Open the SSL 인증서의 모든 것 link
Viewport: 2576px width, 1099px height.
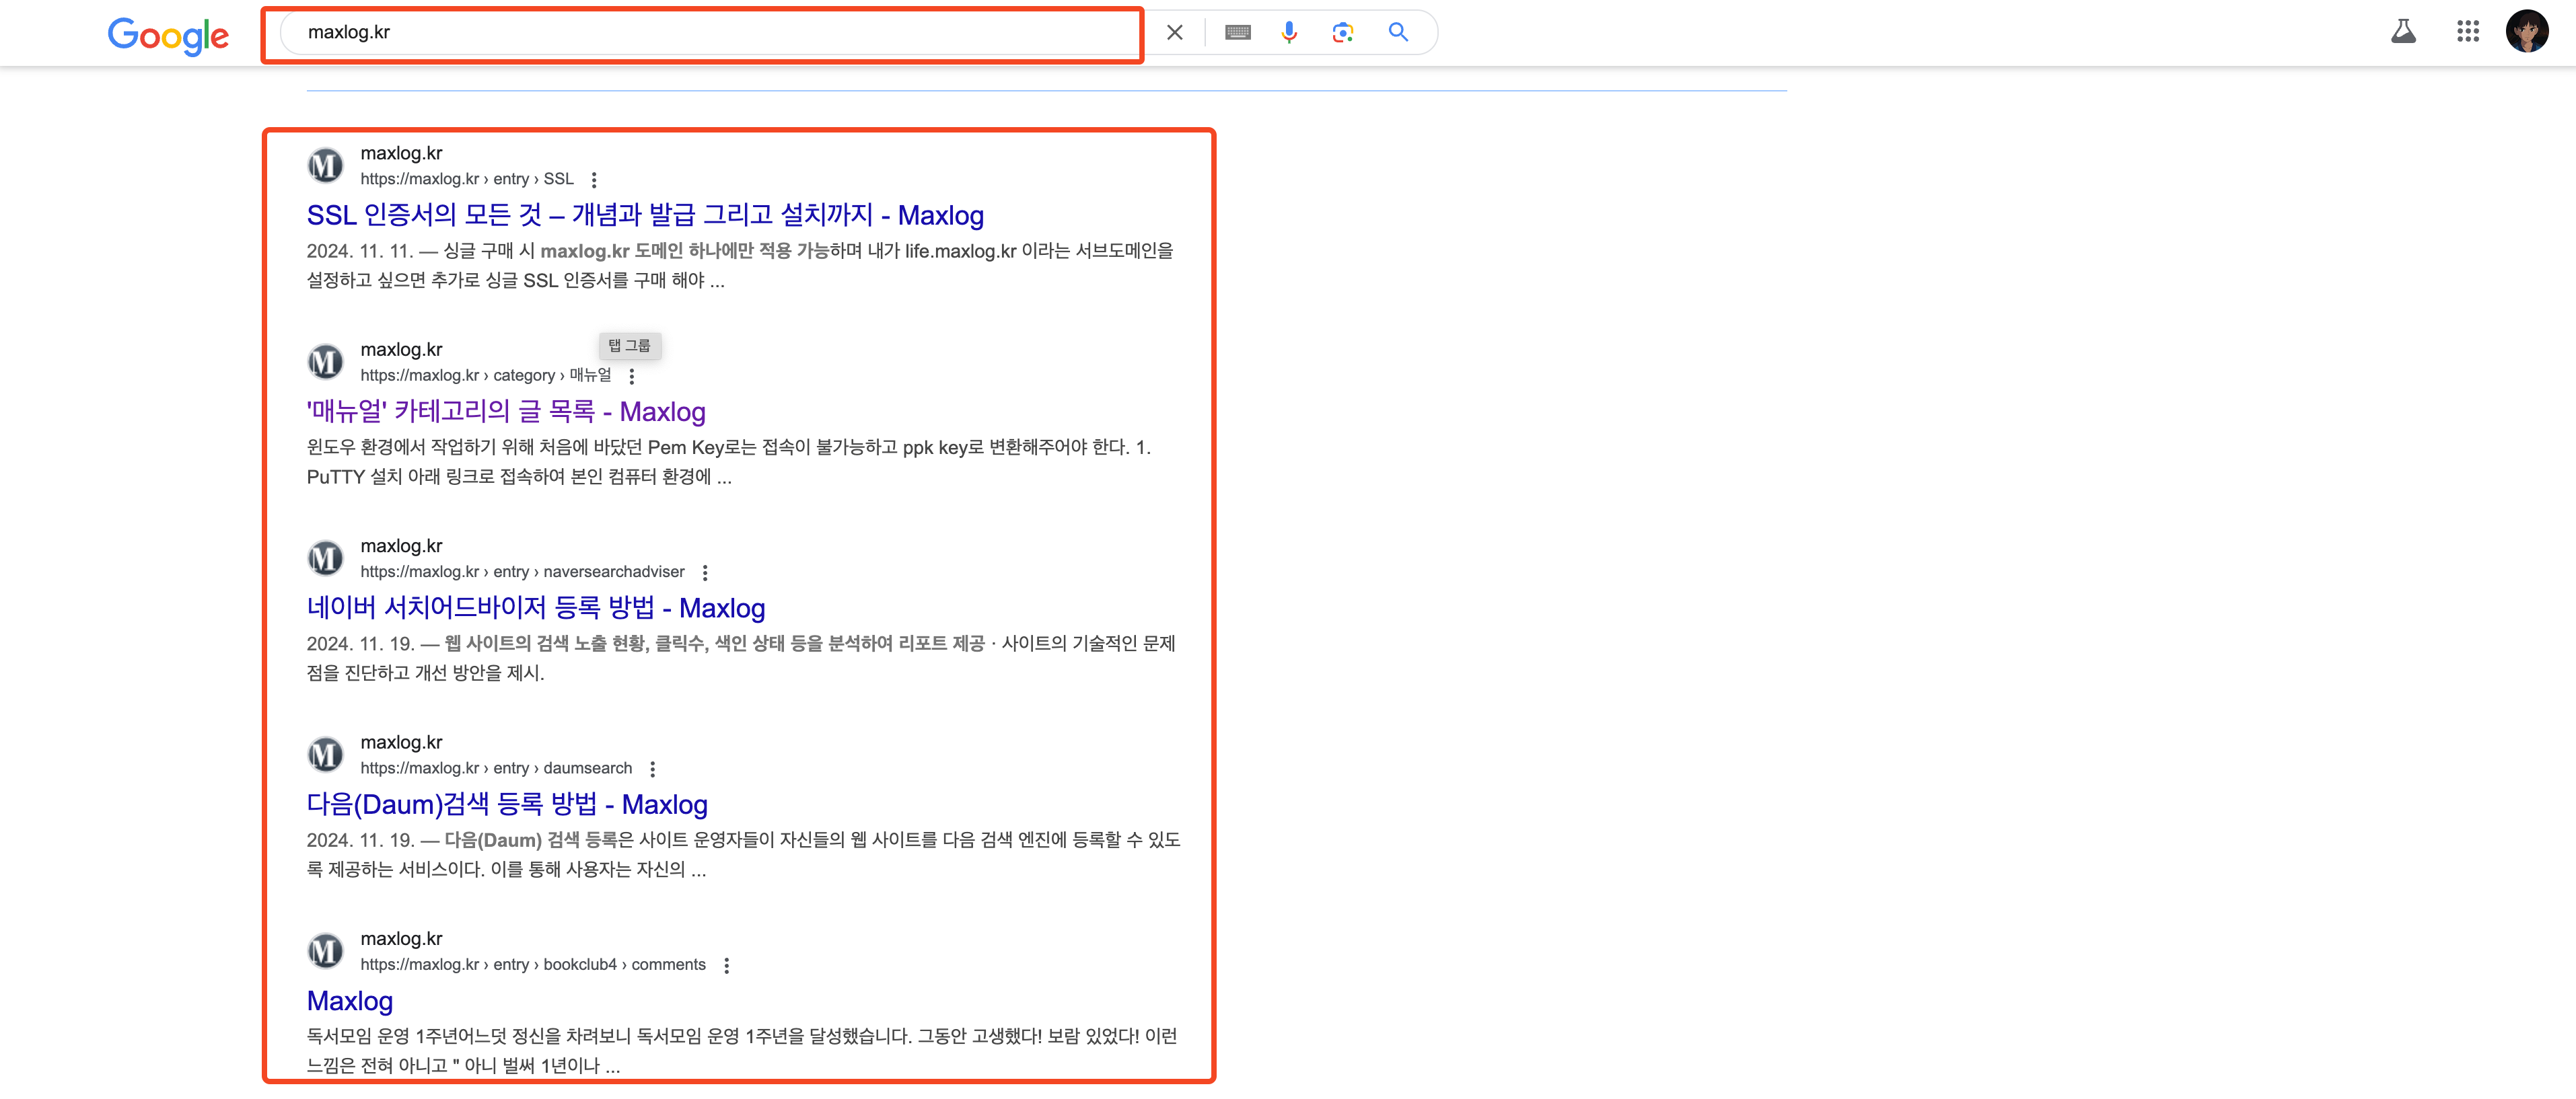(645, 216)
